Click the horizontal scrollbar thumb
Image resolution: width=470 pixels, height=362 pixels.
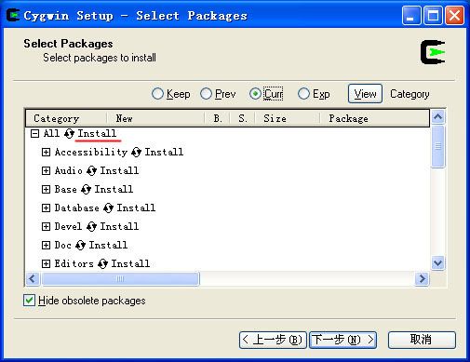[120, 278]
